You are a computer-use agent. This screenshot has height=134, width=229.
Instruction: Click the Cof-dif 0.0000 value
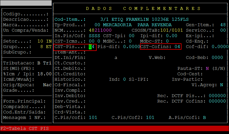[220, 47]
